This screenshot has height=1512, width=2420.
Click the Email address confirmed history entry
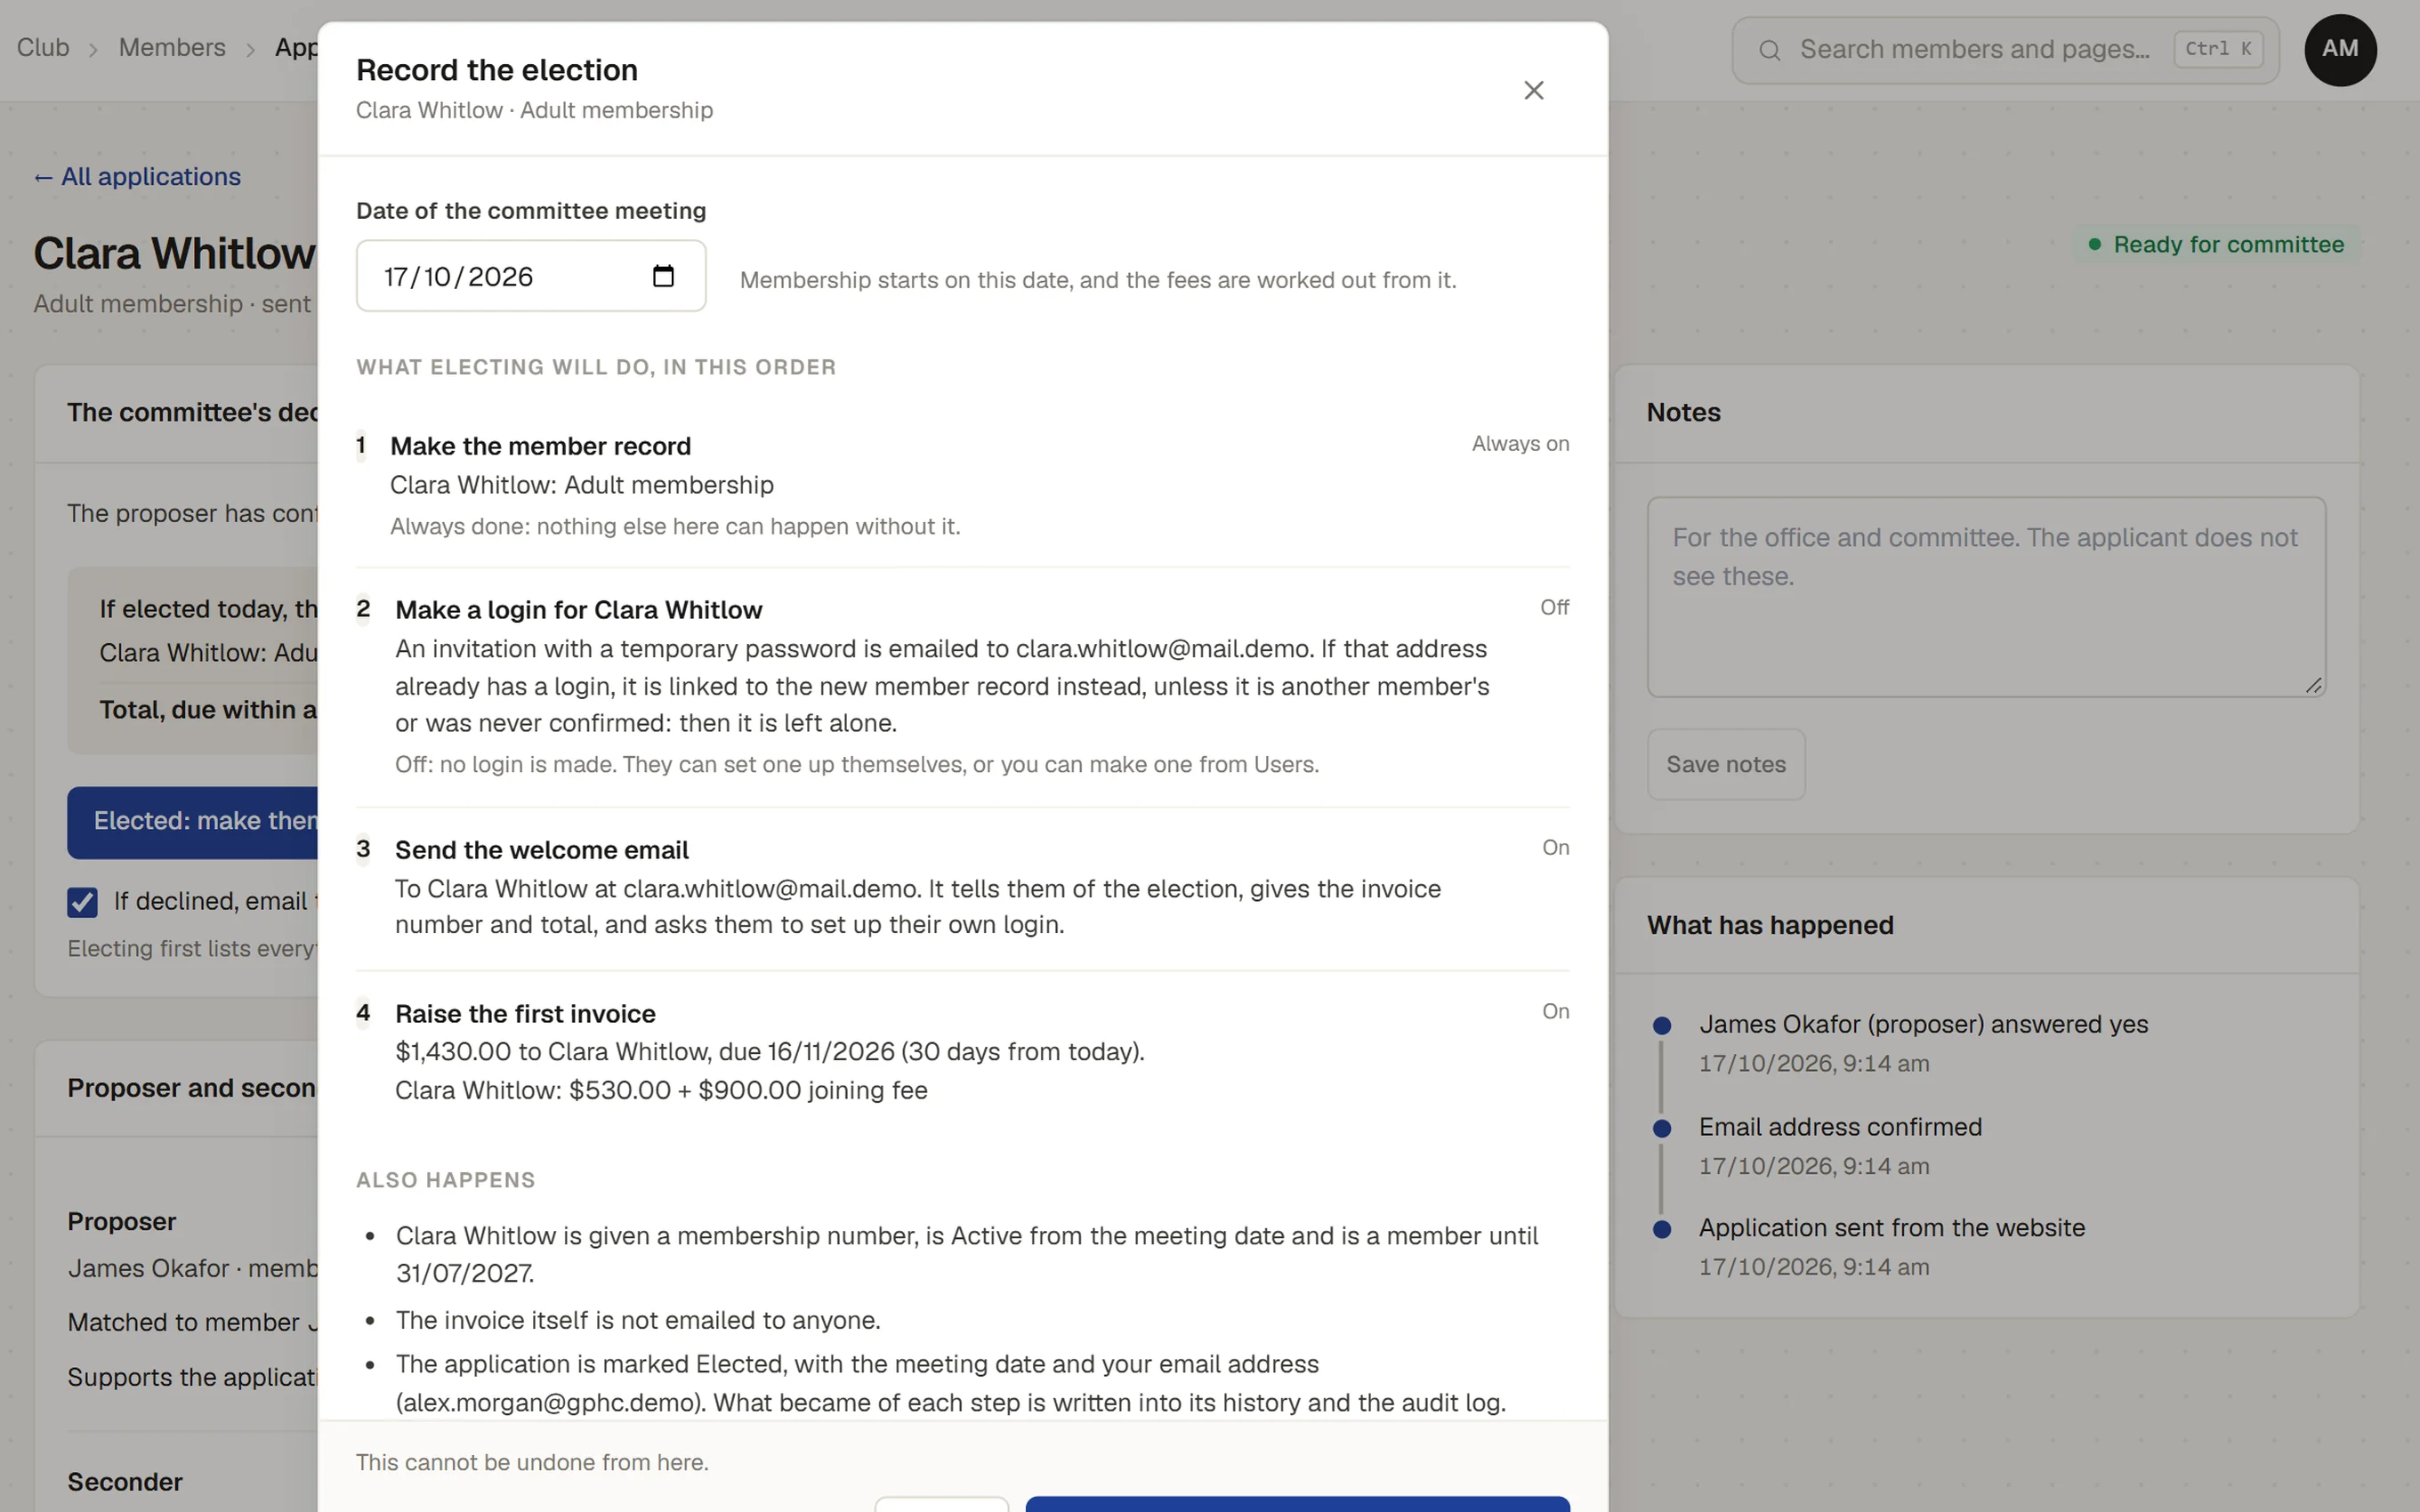pos(1840,1127)
